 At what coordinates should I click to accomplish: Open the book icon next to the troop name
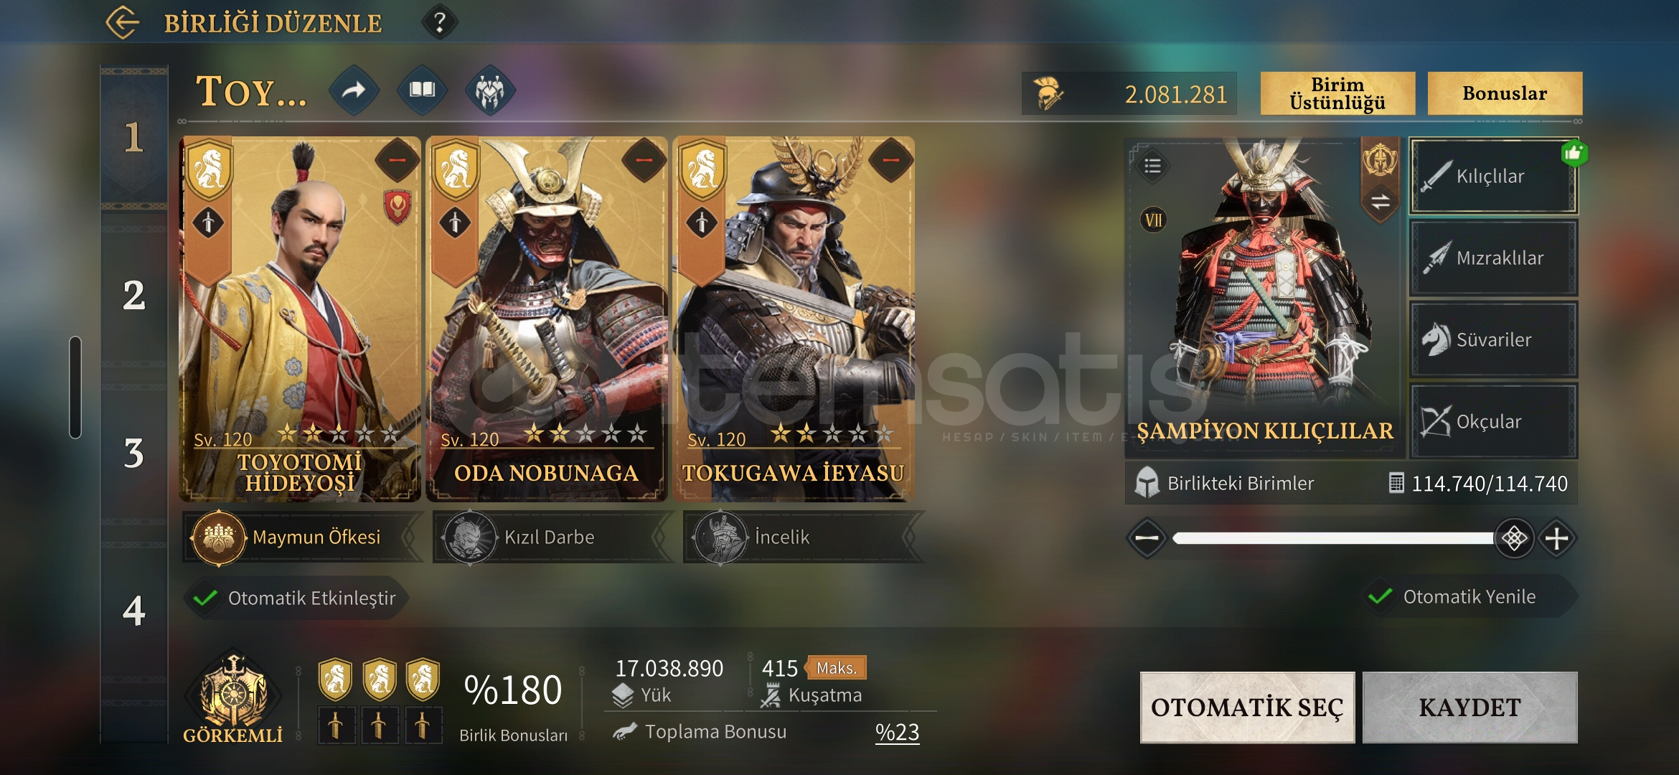point(422,90)
